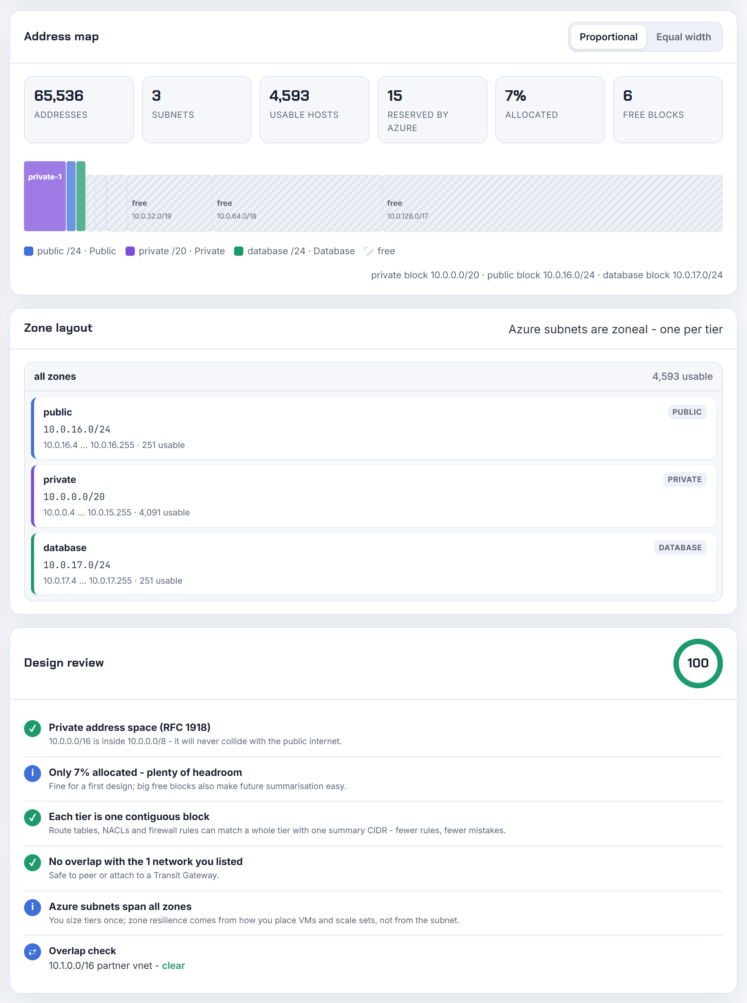Select the private 10.0.0.0/20 subnet card
Viewport: 747px width, 1003px height.
(x=373, y=496)
